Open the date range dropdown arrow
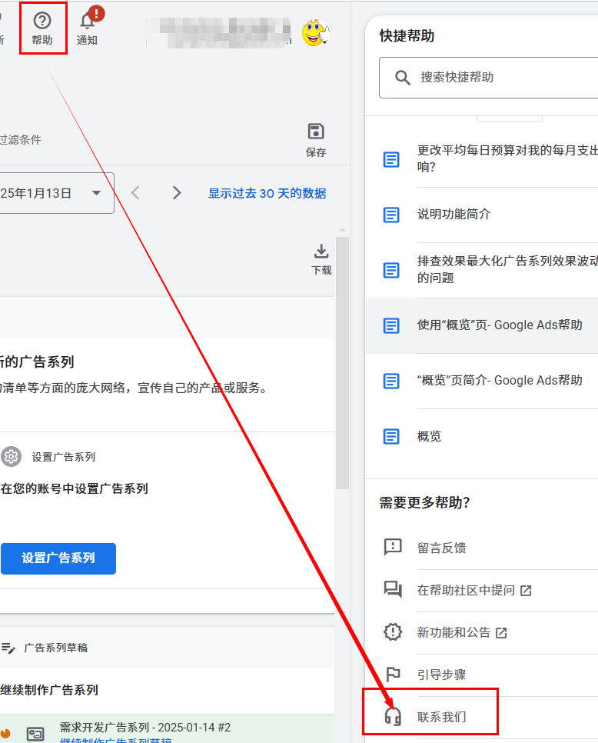 pyautogui.click(x=97, y=193)
